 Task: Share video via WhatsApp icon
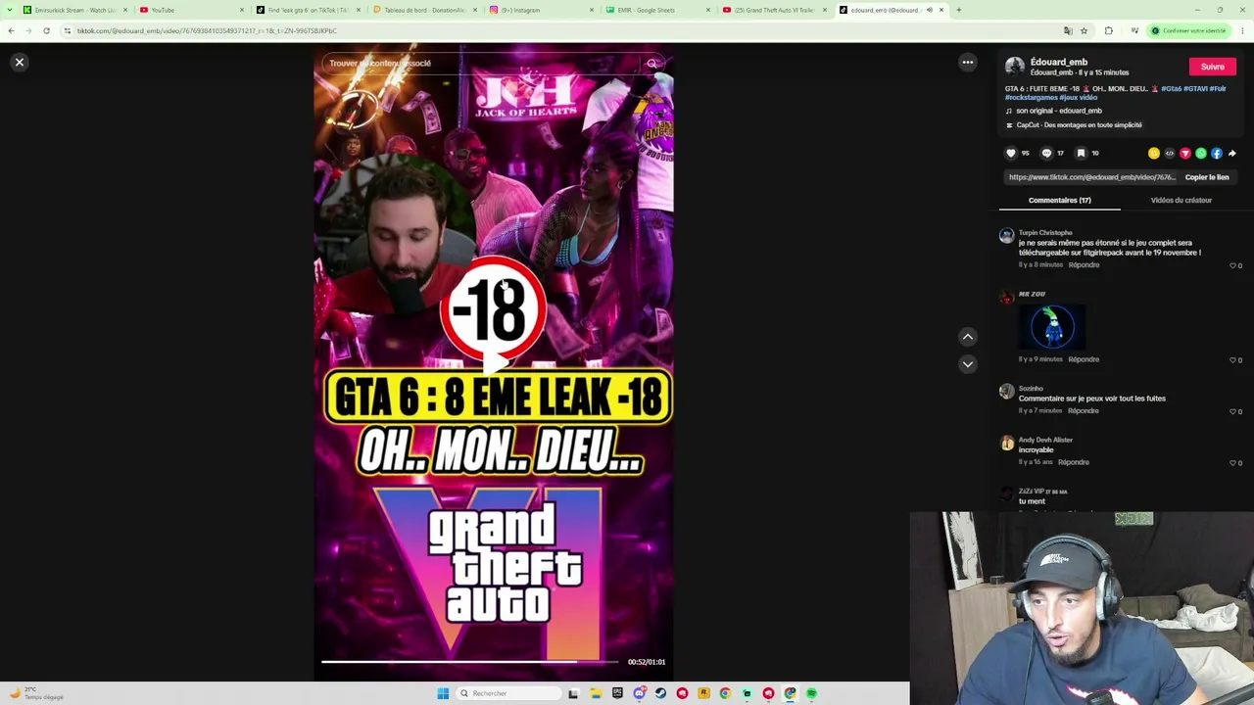(1201, 154)
